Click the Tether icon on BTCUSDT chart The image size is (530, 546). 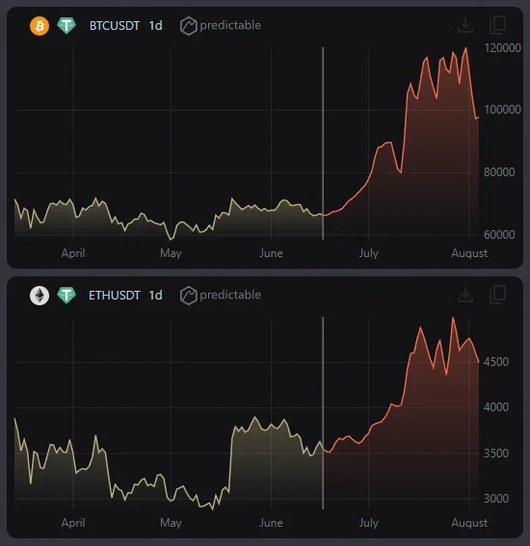(x=66, y=26)
